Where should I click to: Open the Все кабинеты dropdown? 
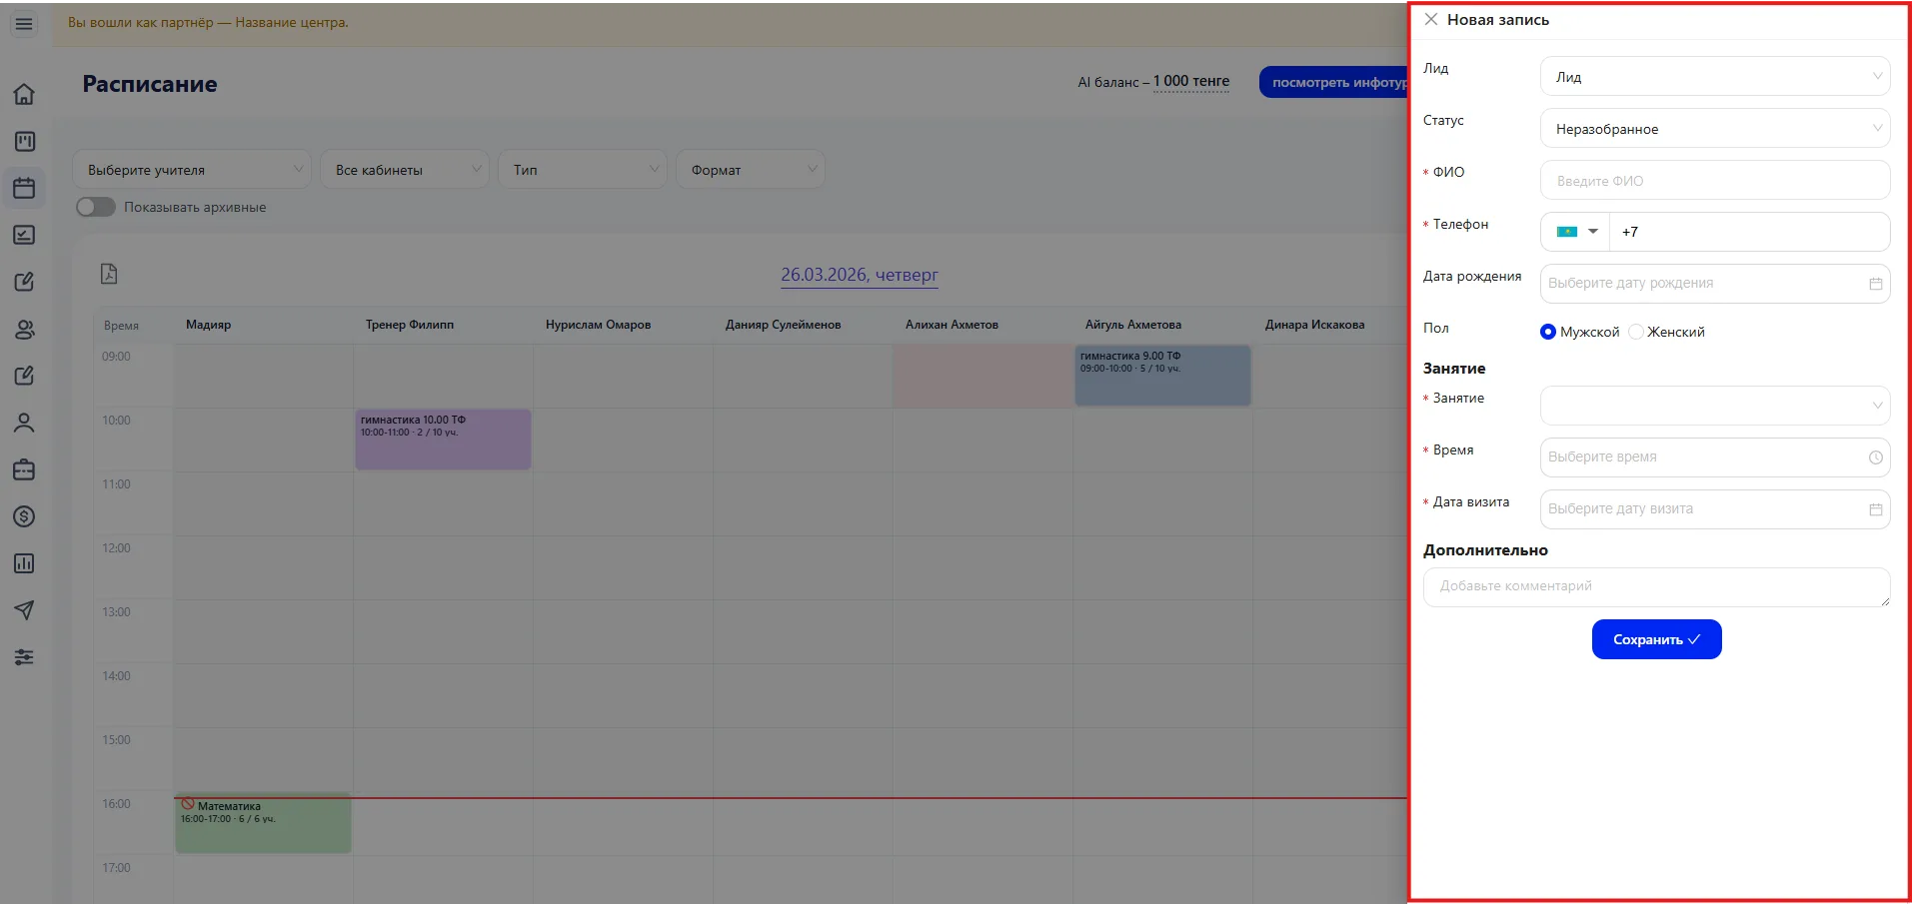coord(405,170)
